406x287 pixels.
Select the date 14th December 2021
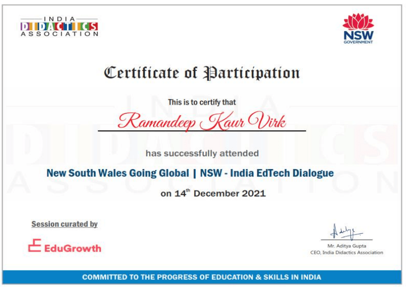coord(213,194)
